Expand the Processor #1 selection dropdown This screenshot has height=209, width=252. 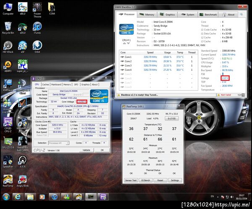[x=59, y=143]
